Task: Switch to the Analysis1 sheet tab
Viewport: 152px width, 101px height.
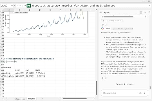Action: click(x=31, y=98)
